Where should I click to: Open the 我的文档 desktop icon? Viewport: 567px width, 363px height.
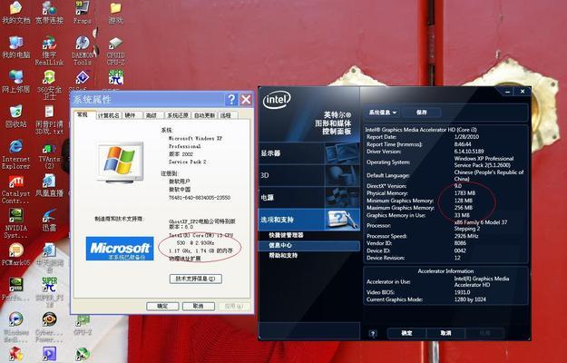16,13
